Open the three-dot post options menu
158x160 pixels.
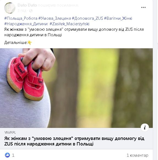click(x=143, y=7)
